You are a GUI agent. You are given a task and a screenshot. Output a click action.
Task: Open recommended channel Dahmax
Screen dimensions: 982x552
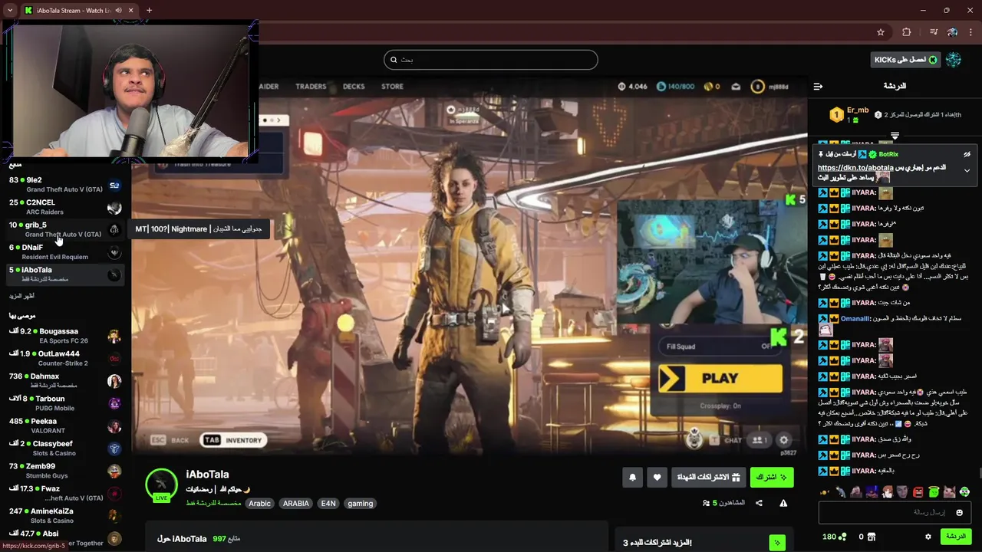65,381
